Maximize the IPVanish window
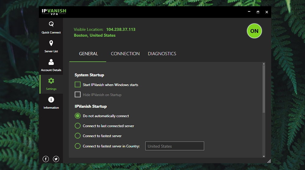This screenshot has height=170, width=305. click(258, 12)
